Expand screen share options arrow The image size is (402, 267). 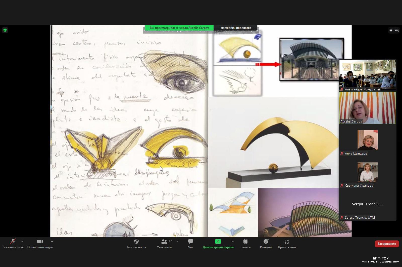(233, 241)
